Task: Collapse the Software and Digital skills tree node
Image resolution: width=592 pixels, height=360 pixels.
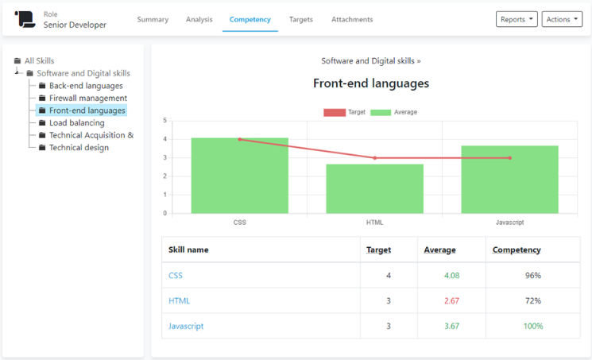Action: (x=17, y=73)
